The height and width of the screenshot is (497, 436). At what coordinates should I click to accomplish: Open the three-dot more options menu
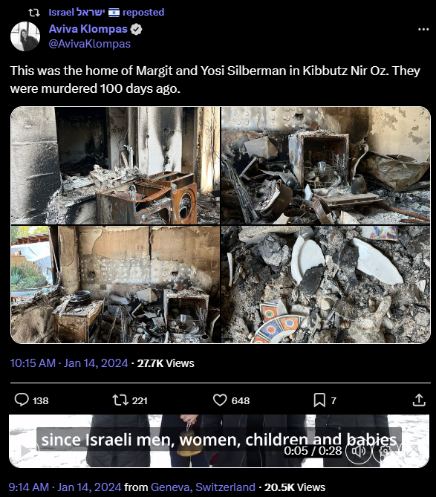click(423, 30)
